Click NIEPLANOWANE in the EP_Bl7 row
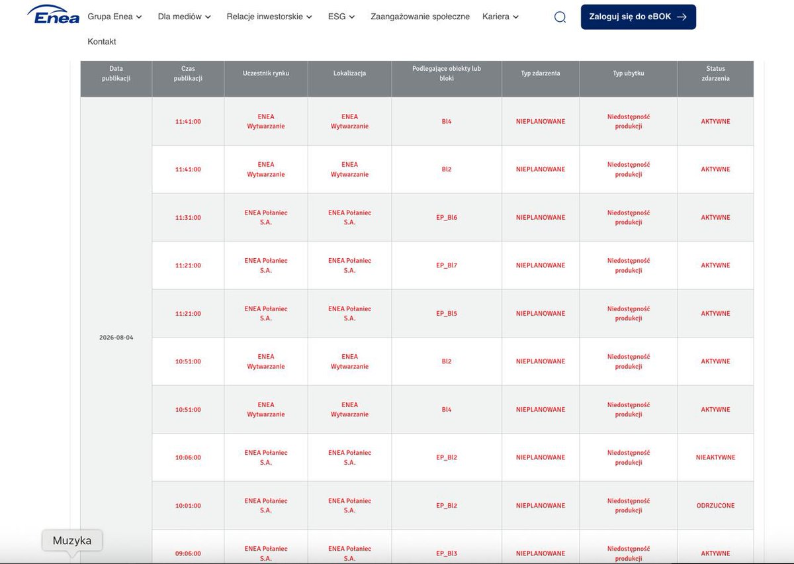This screenshot has width=794, height=564. click(x=541, y=265)
